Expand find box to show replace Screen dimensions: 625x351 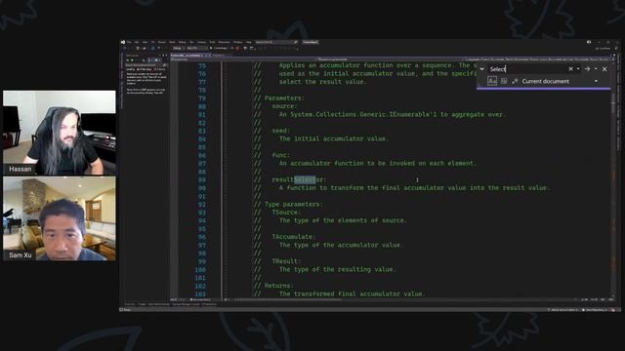[481, 69]
